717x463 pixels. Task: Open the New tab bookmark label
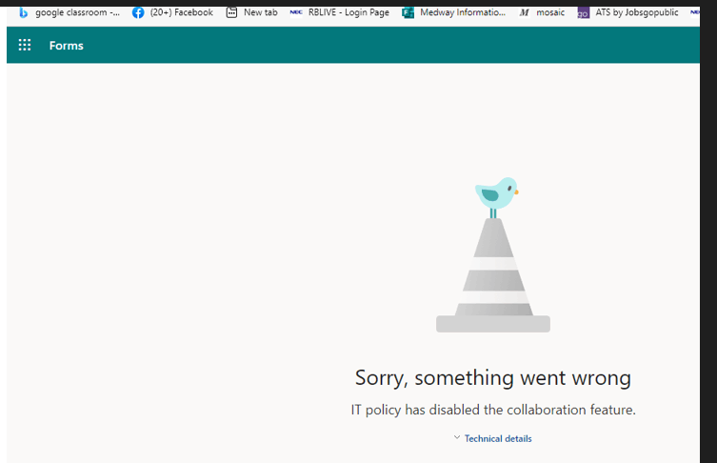(260, 12)
